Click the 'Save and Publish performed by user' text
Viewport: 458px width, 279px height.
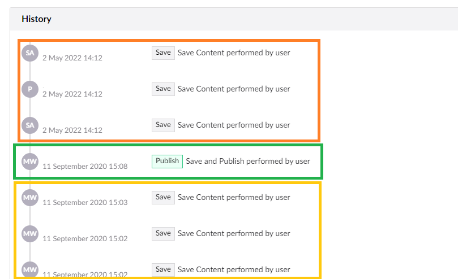click(x=248, y=161)
